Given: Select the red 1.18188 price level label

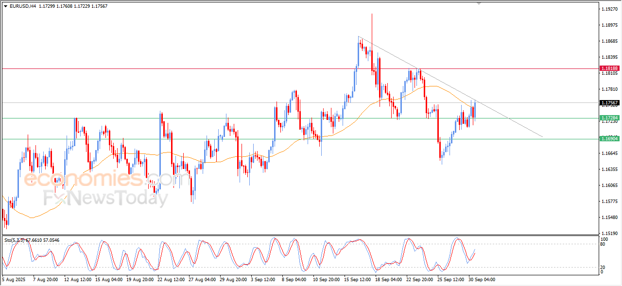Looking at the screenshot, I should (609, 68).
